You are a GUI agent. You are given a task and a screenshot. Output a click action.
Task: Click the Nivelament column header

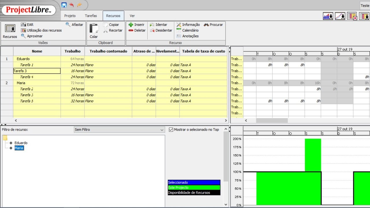coord(168,51)
